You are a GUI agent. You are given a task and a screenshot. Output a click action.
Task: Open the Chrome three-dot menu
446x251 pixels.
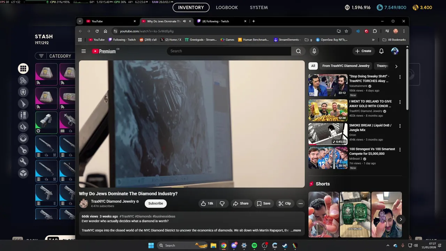[404, 31]
